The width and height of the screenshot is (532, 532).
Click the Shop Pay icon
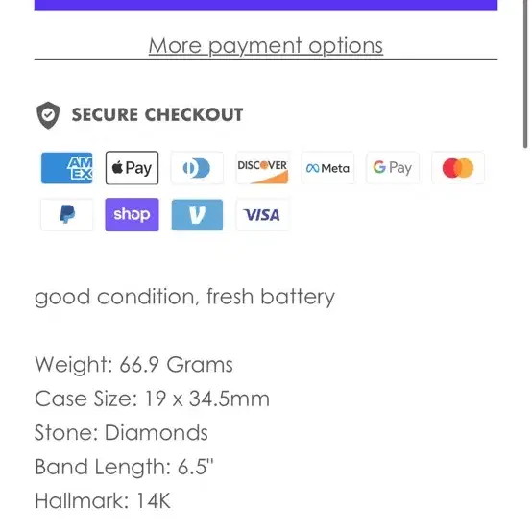132,215
